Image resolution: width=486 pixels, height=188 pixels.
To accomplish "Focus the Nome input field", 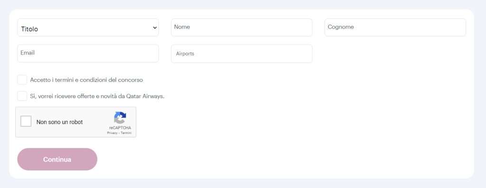I will 242,27.
